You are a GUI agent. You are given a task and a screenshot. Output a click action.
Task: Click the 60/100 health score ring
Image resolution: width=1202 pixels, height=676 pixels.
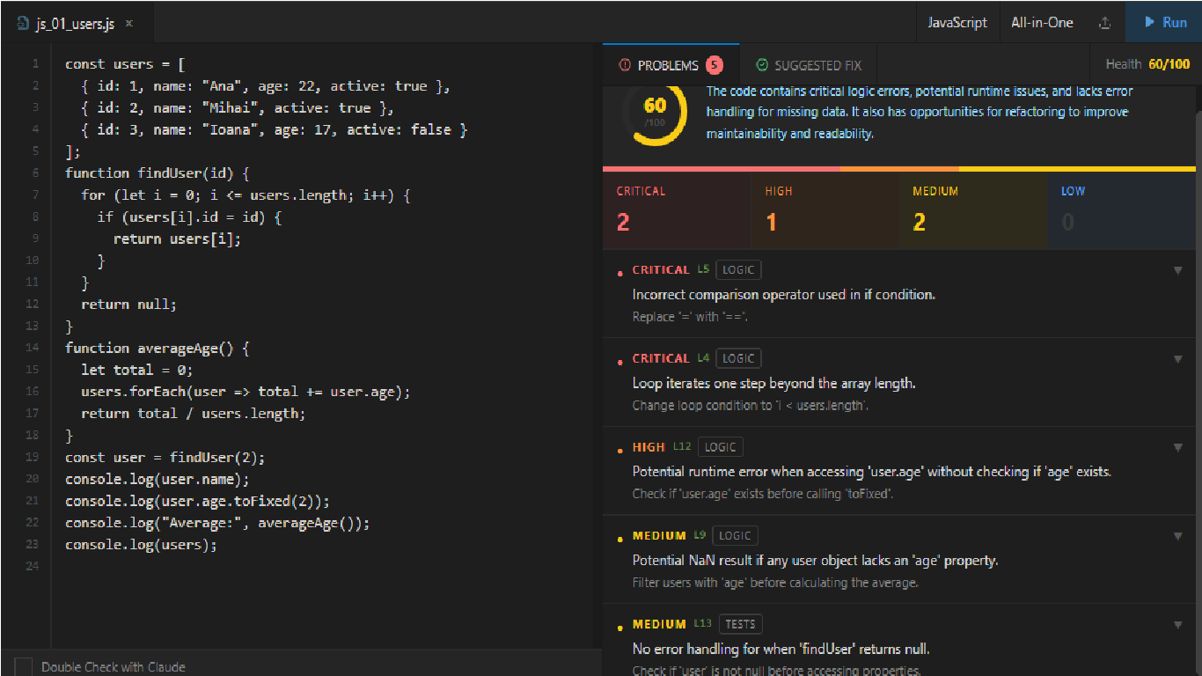(655, 112)
